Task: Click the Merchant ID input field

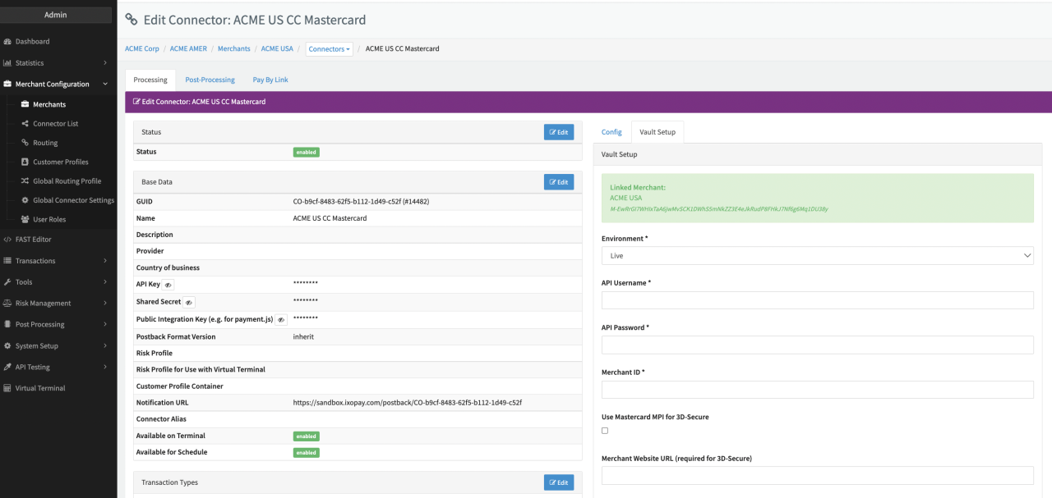Action: coord(817,390)
